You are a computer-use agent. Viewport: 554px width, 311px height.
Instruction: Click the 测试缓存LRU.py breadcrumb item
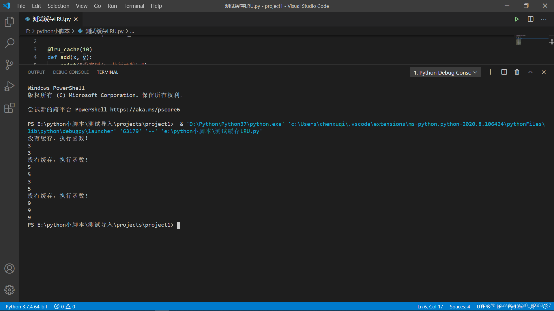coord(104,31)
